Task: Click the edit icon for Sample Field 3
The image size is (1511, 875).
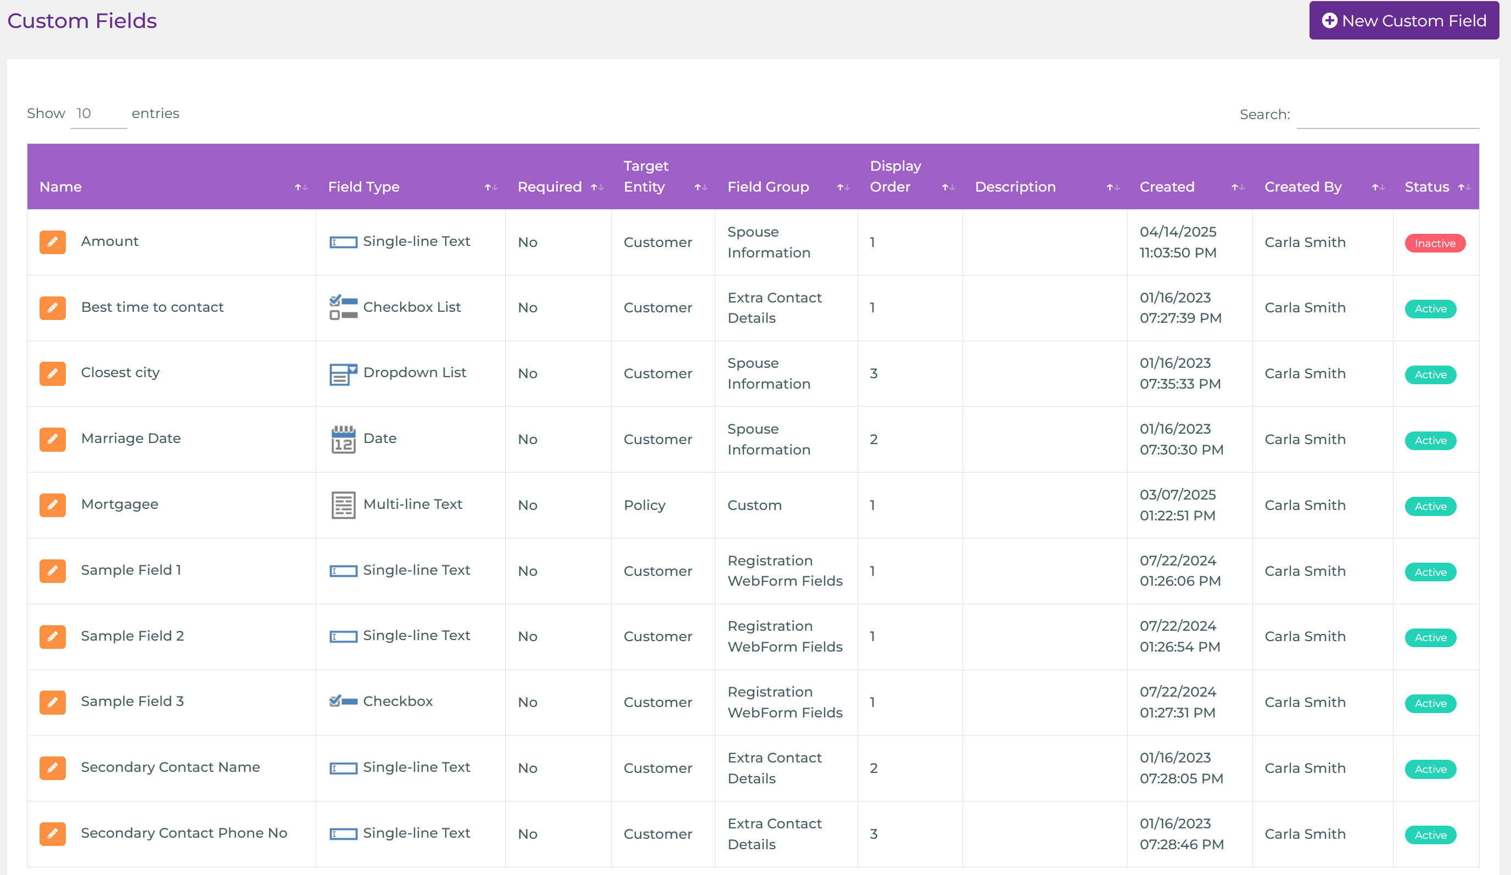Action: 53,703
